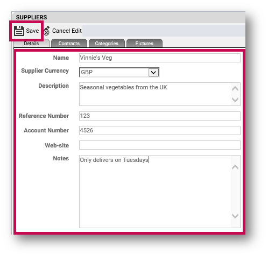This screenshot has width=268, height=254.
Task: Click the Description scroll up arrow
Action: pos(235,89)
